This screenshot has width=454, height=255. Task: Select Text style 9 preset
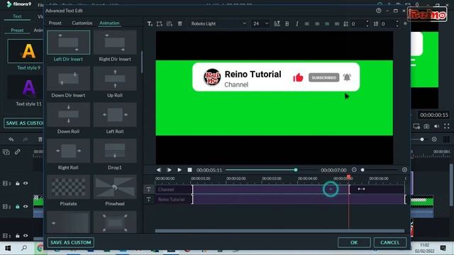tap(26, 51)
